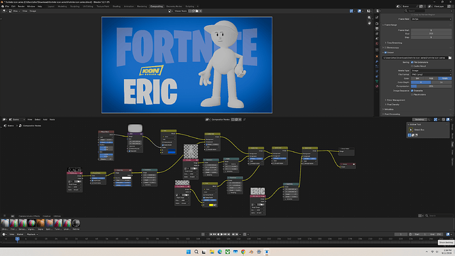The width and height of the screenshot is (455, 256).
Task: Open the Object properties tab icon
Action: (x=377, y=56)
